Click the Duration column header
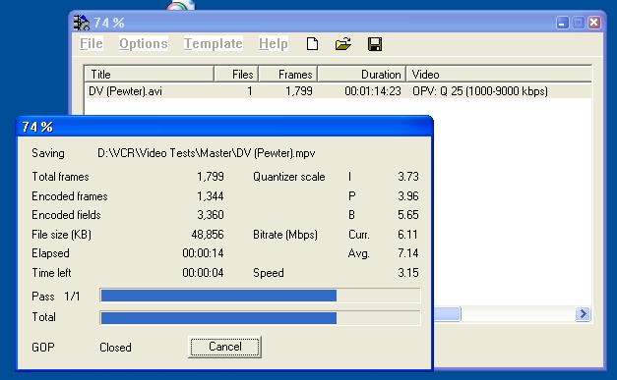Viewport: 617px width, 380px height. (x=362, y=74)
